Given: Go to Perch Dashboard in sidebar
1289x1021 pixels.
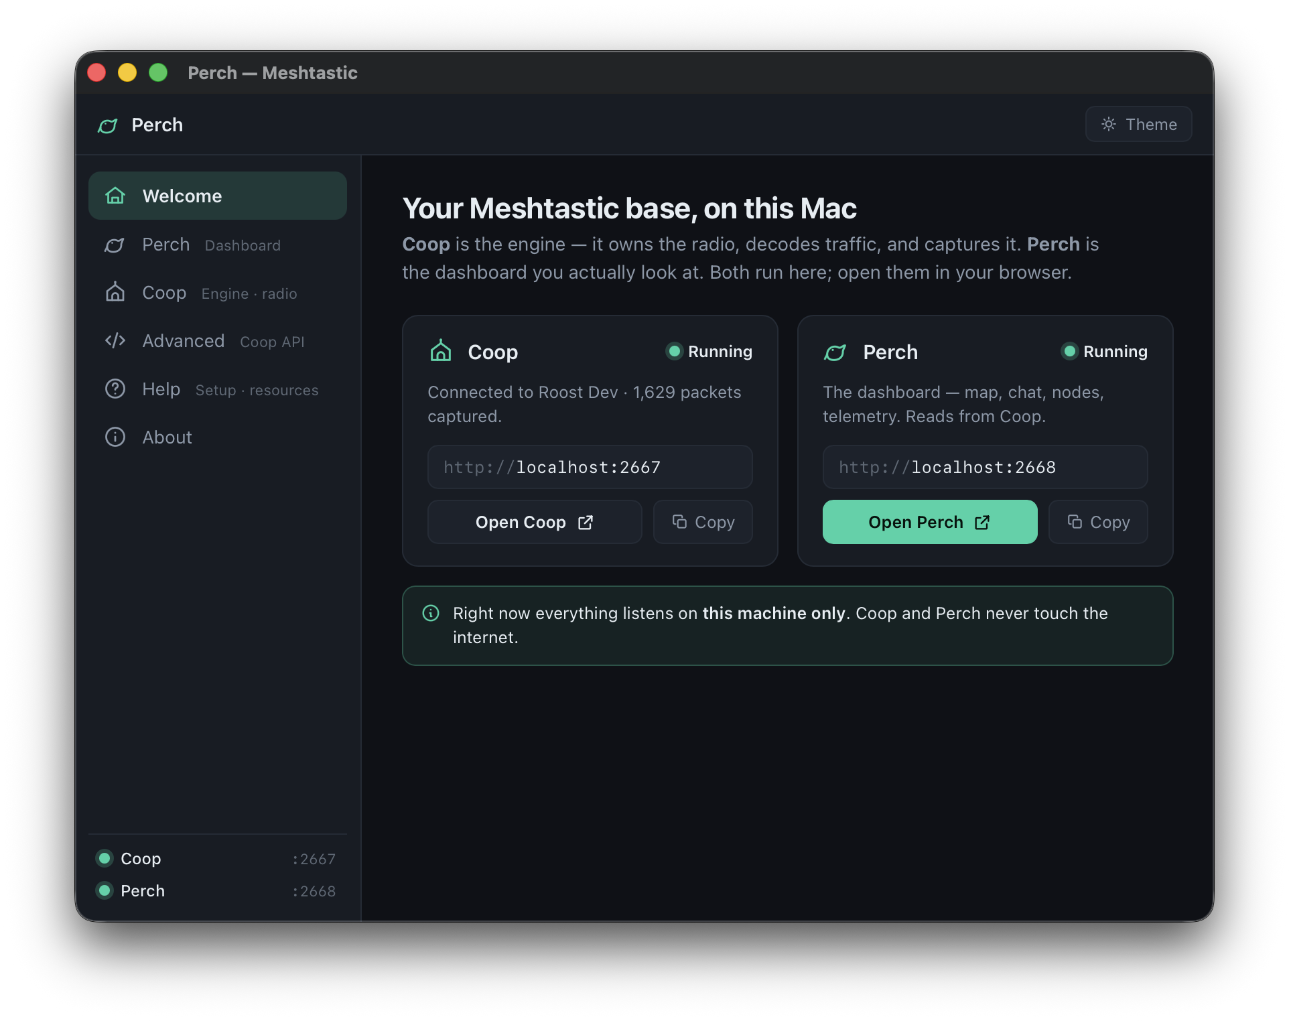Looking at the screenshot, I should [218, 245].
